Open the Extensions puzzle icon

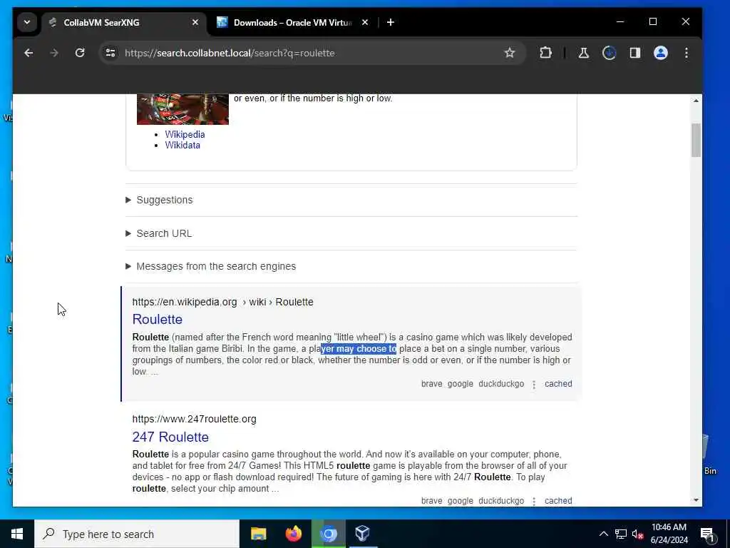pyautogui.click(x=545, y=53)
